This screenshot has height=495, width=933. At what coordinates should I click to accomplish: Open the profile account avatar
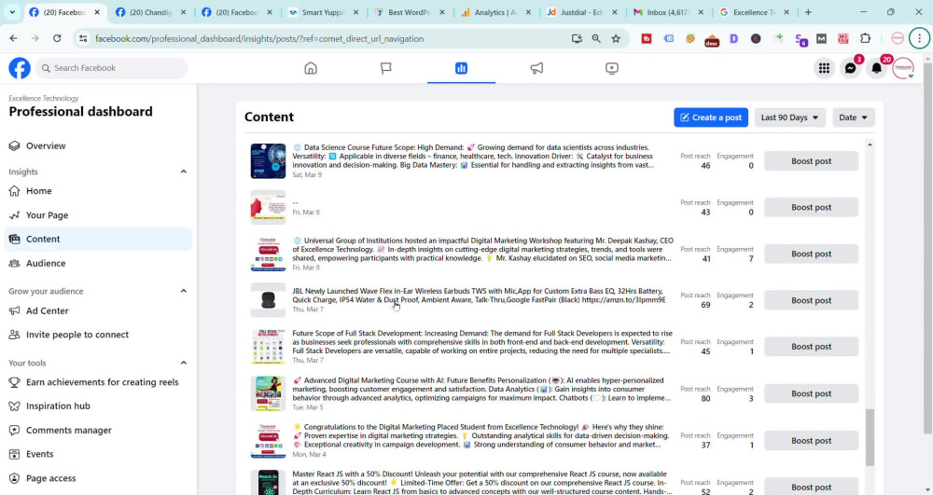[903, 68]
